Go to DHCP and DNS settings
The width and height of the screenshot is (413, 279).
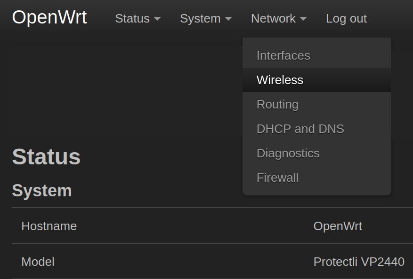(x=300, y=129)
